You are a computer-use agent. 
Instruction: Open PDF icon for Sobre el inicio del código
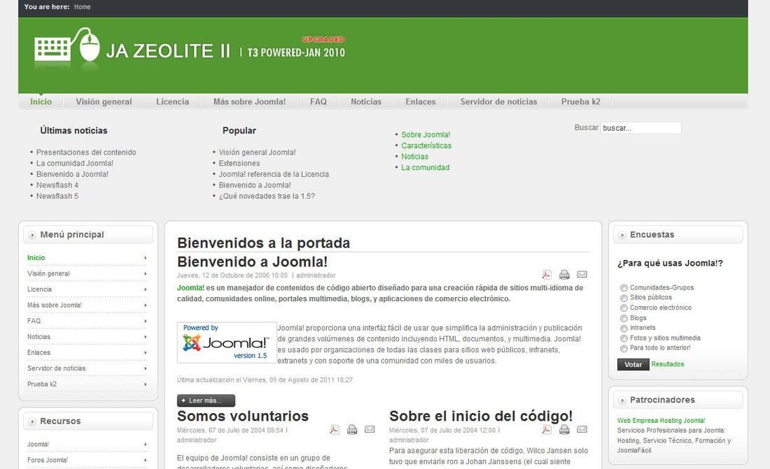click(547, 430)
